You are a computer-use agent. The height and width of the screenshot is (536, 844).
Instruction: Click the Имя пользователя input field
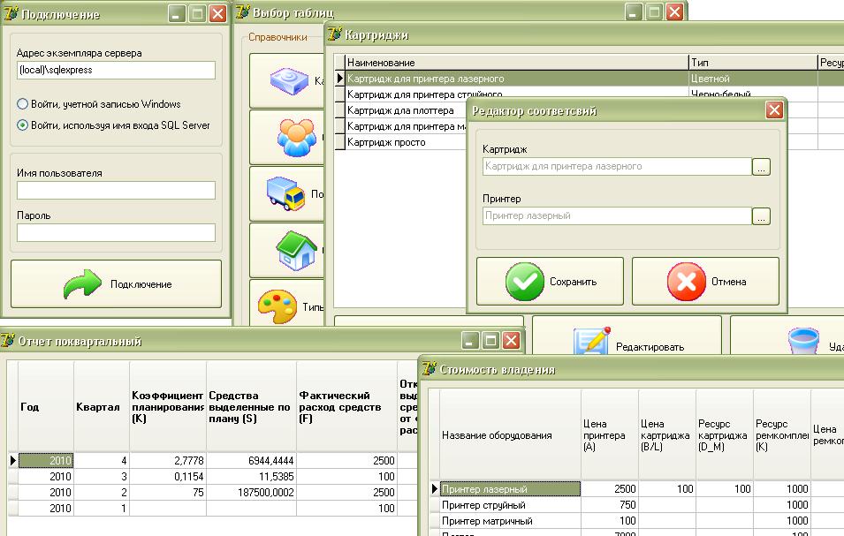pyautogui.click(x=116, y=191)
